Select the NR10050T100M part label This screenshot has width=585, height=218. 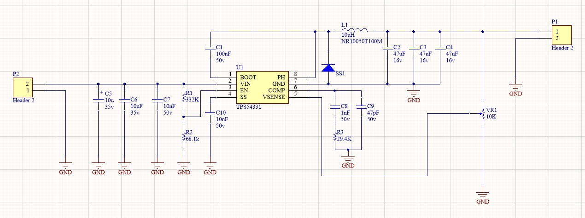(x=362, y=41)
